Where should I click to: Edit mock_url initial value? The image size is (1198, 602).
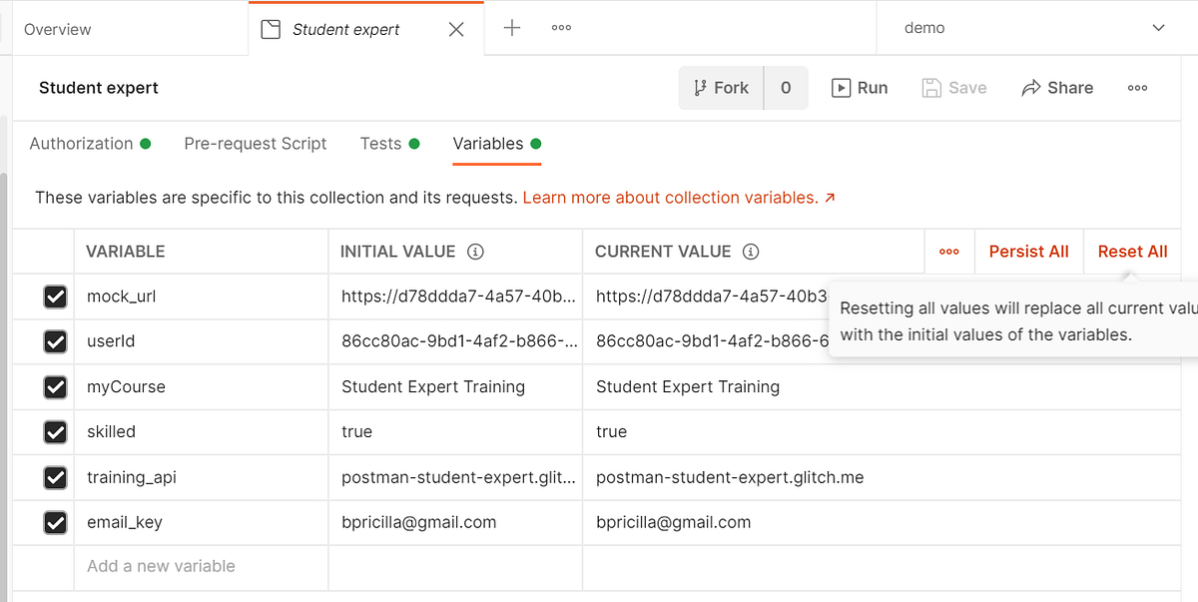click(x=455, y=297)
